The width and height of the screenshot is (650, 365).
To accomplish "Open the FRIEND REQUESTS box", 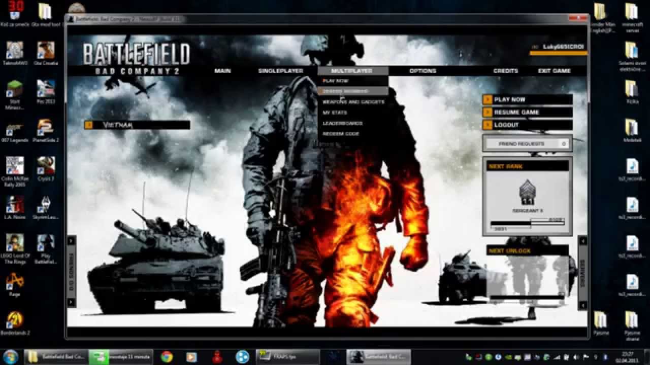I will (x=527, y=144).
